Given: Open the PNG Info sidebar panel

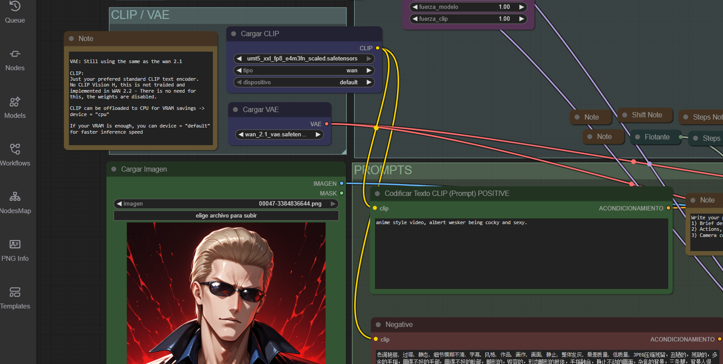Looking at the screenshot, I should [x=15, y=251].
